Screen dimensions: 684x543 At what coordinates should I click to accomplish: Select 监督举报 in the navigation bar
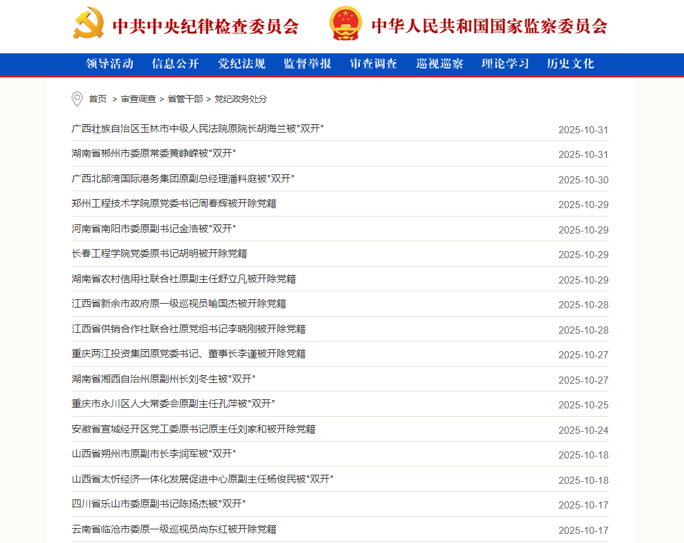(x=308, y=64)
